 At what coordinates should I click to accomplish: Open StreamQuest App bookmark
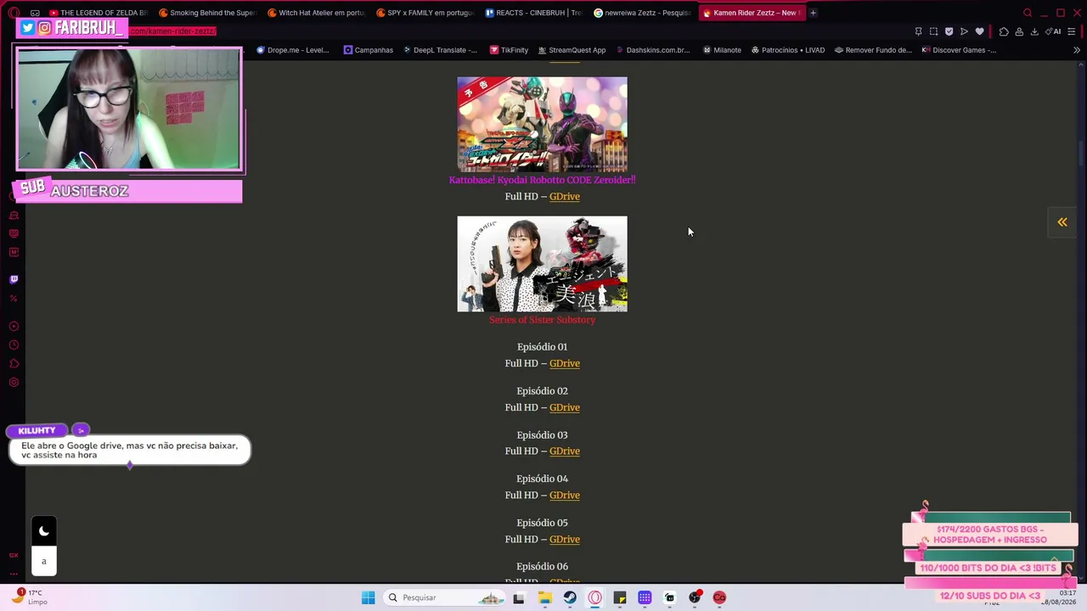tap(572, 50)
